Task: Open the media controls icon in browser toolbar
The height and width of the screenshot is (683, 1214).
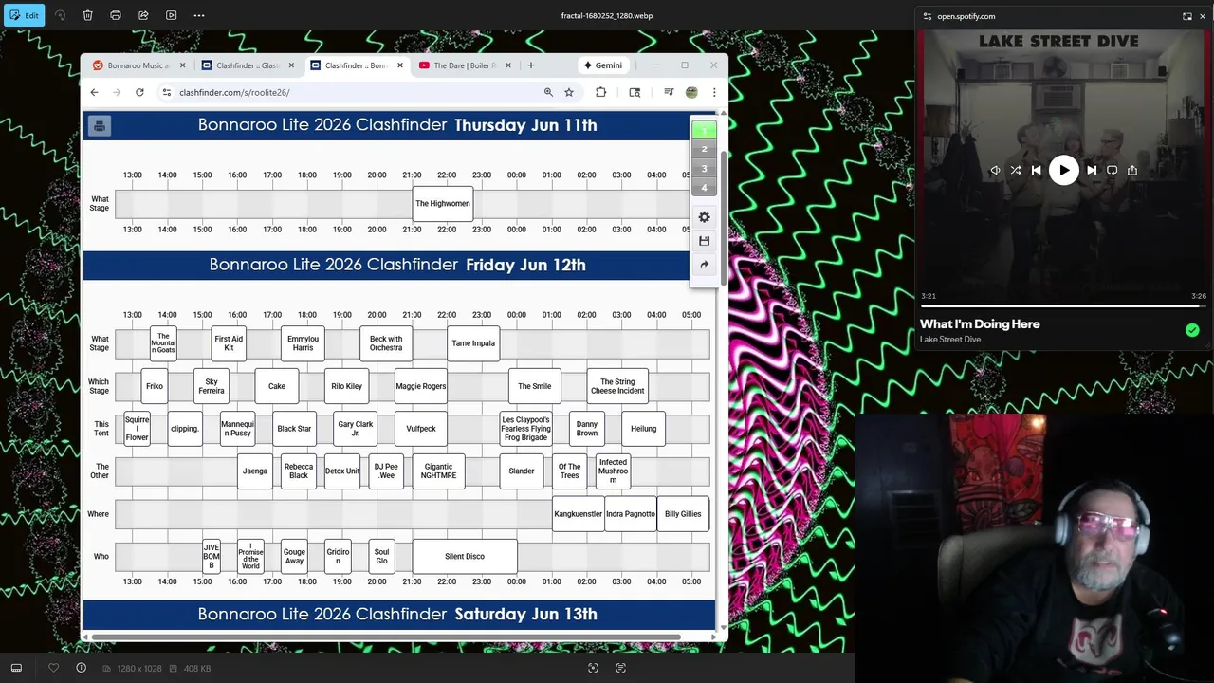Action: pos(669,92)
